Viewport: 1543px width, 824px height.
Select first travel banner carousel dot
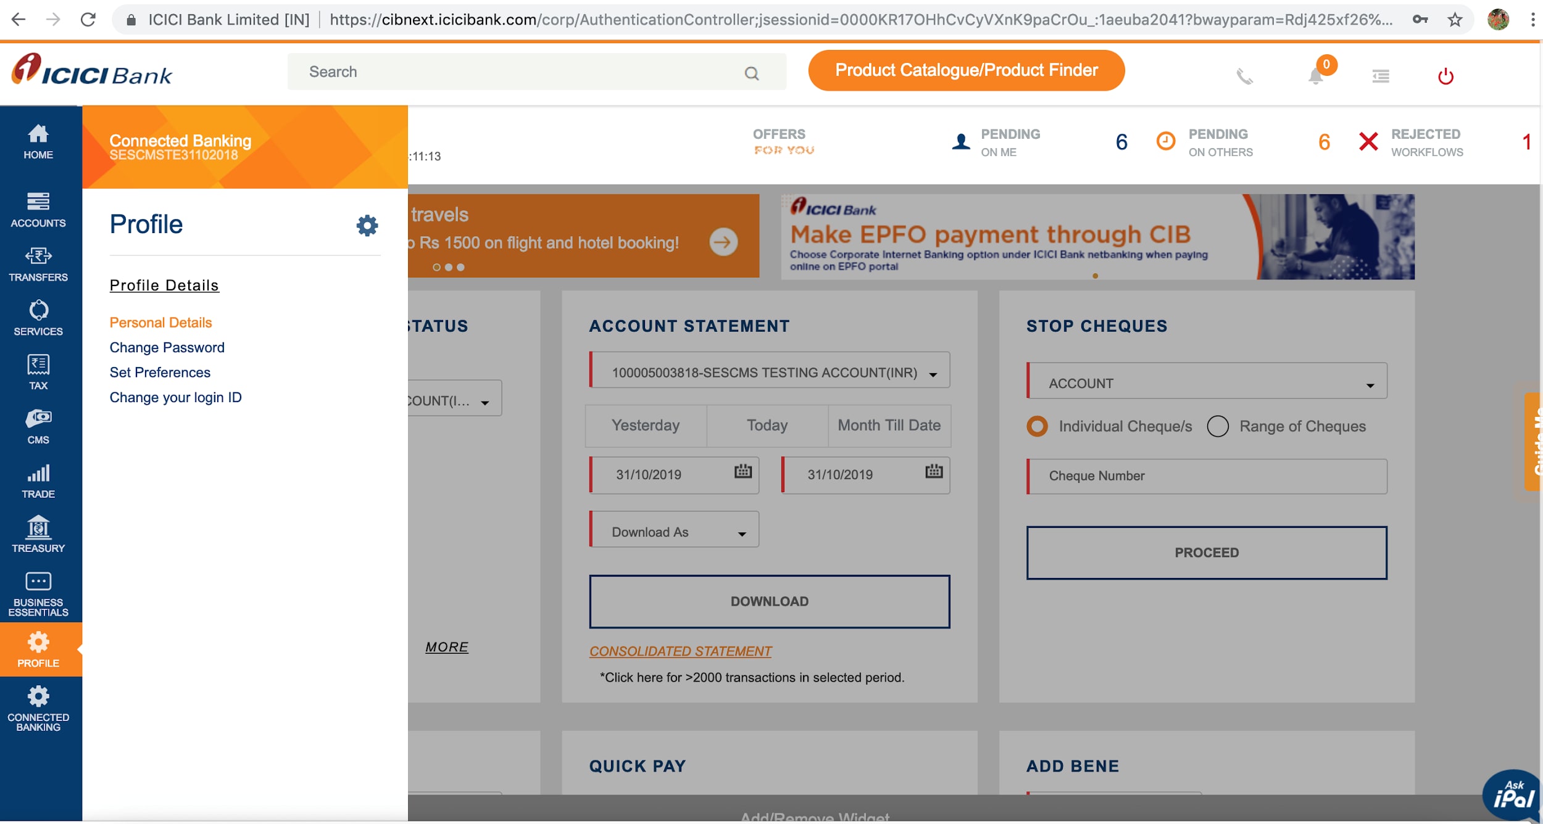coord(436,267)
